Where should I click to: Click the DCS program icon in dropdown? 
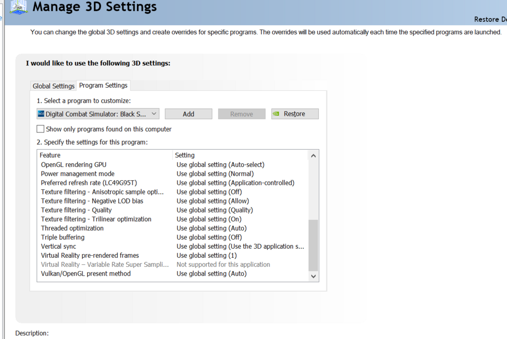[x=41, y=114]
